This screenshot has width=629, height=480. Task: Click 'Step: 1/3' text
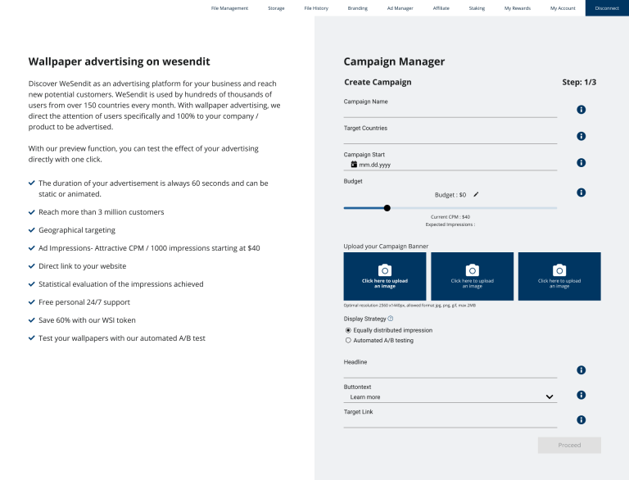(579, 82)
